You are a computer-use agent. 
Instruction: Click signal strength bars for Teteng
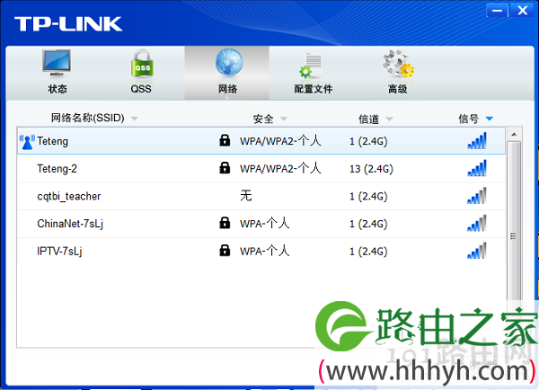click(x=477, y=141)
